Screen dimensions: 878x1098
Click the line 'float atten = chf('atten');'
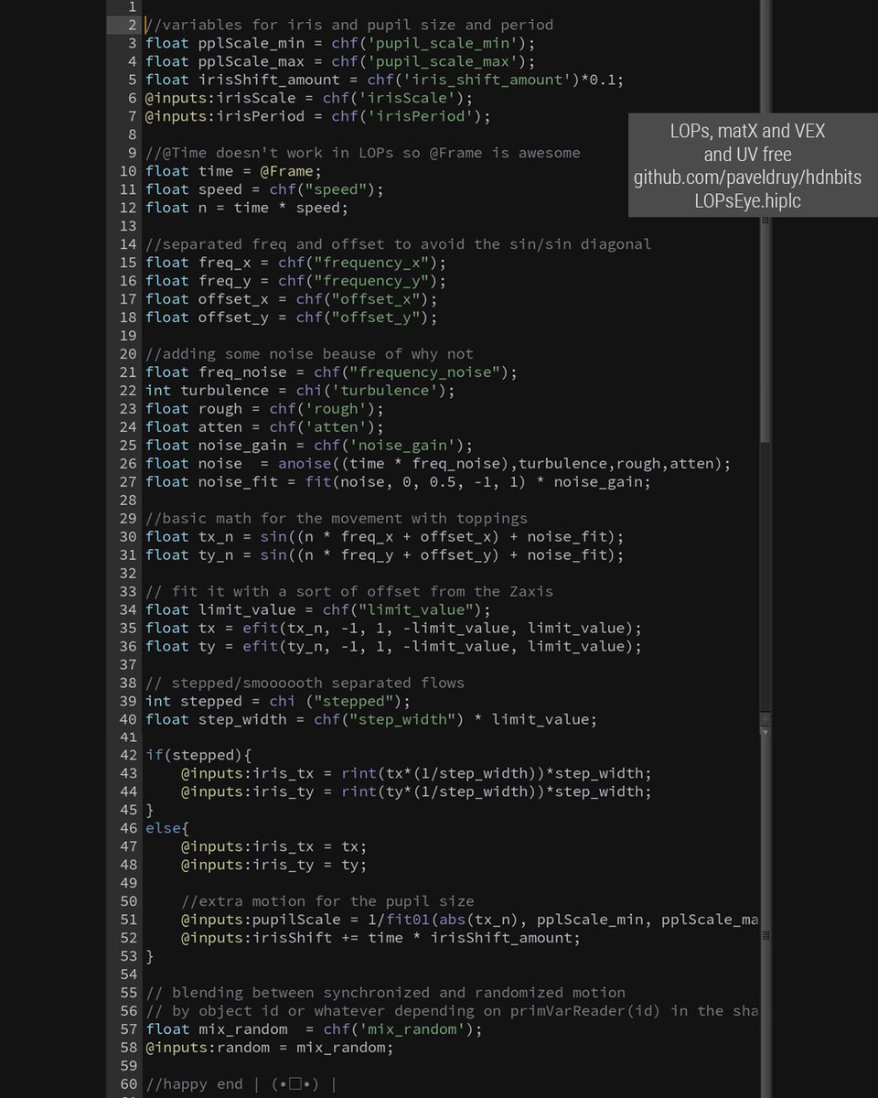(264, 427)
